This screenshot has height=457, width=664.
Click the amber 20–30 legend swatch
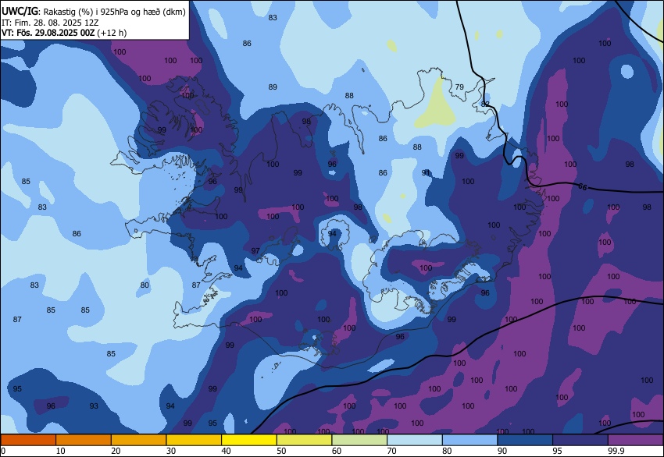(138, 440)
